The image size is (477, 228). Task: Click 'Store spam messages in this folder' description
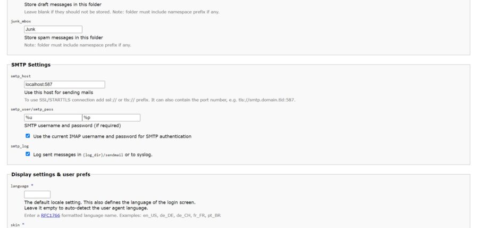(x=64, y=37)
